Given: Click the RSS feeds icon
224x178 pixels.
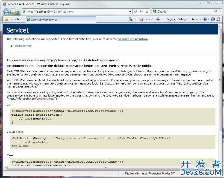Looking at the screenshot, I should (x=141, y=19).
